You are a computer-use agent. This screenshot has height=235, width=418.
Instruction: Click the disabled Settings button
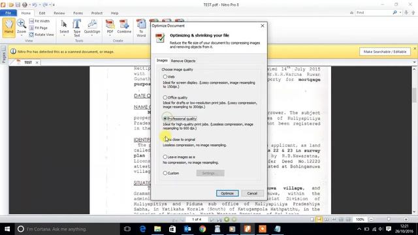point(210,173)
